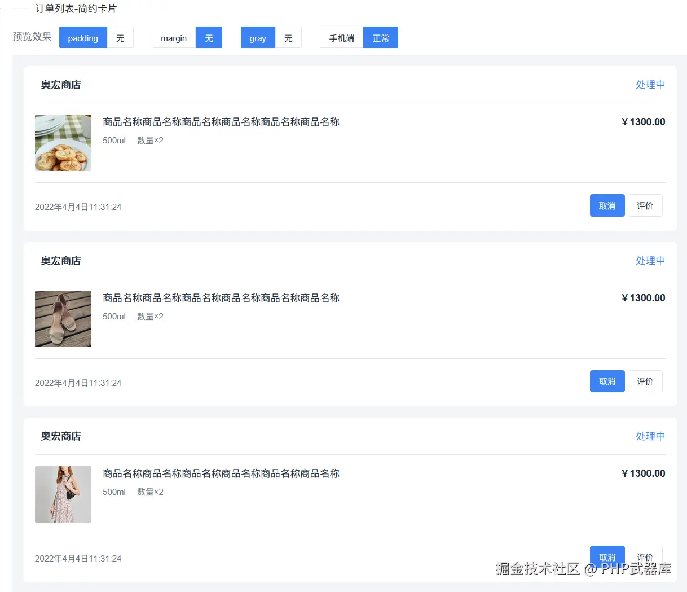Click 取消 in the sandal order card
The image size is (687, 592).
point(607,381)
